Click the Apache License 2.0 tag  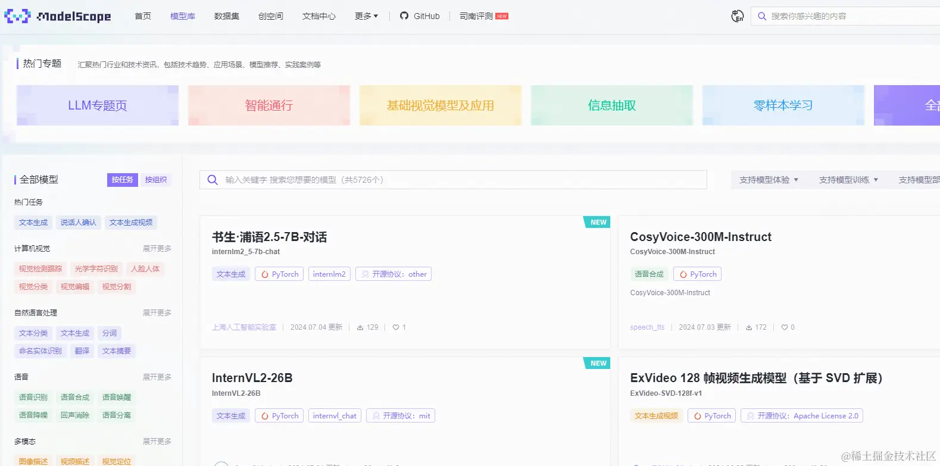802,416
